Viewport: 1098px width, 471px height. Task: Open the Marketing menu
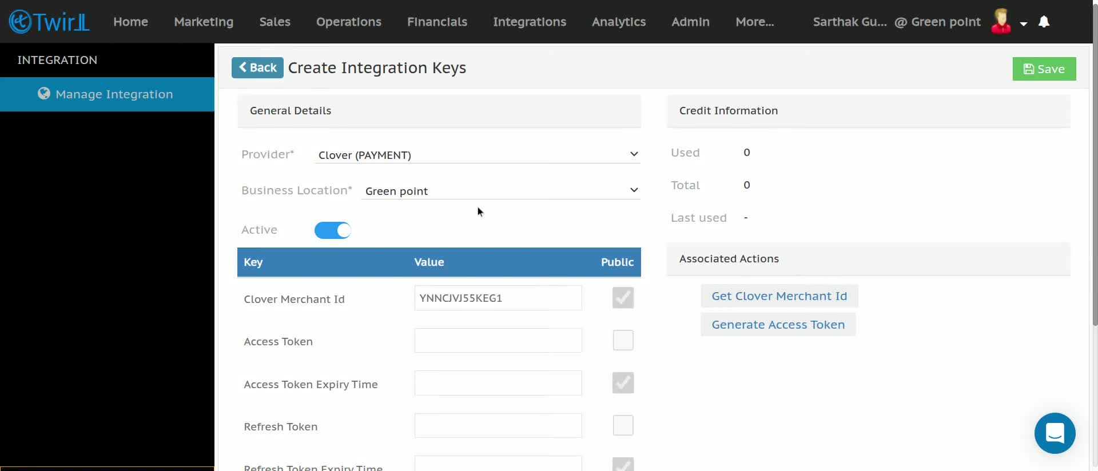coord(204,22)
